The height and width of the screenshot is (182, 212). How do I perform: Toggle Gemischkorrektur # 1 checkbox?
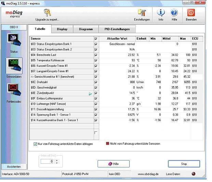click(96, 77)
